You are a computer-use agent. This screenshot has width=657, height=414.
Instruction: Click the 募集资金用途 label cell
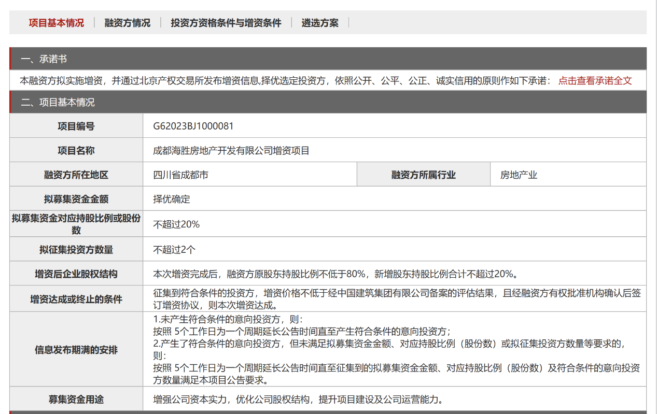click(76, 399)
